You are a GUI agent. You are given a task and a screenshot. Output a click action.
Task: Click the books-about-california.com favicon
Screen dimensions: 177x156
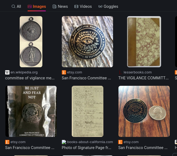64,142
